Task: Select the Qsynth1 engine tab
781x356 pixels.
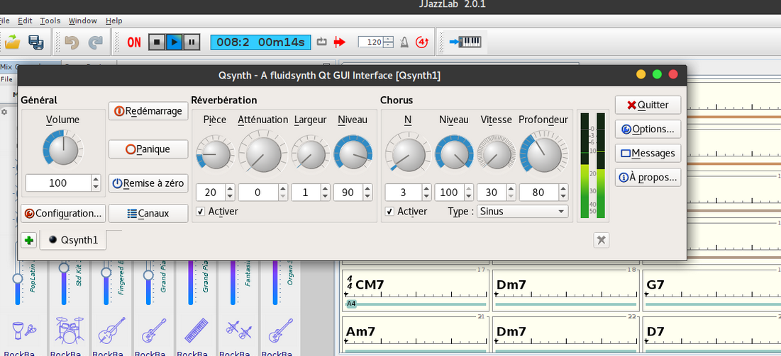Action: tap(74, 240)
